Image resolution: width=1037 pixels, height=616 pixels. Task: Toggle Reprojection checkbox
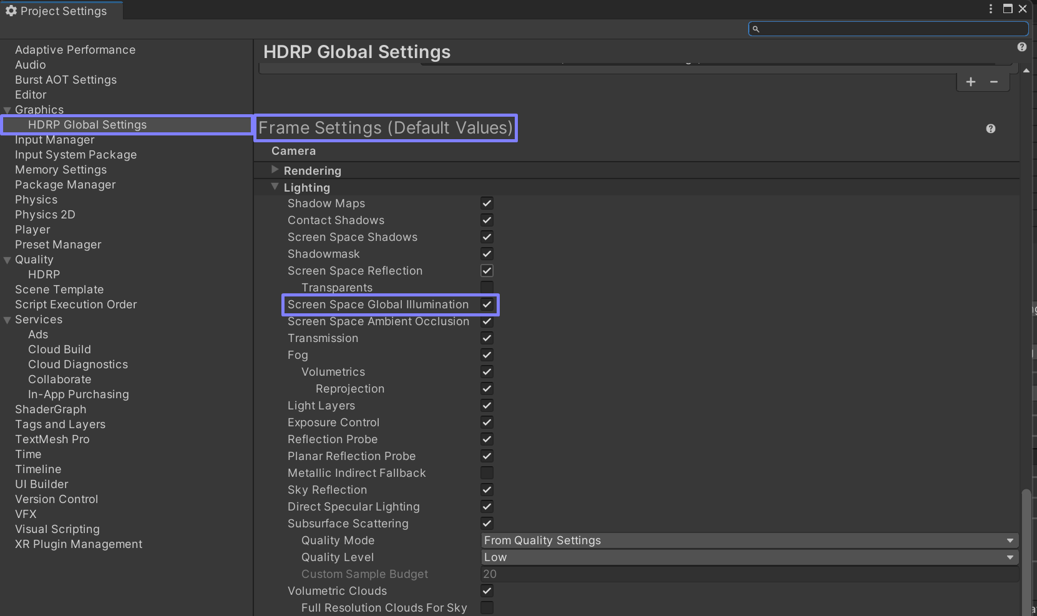[487, 389]
